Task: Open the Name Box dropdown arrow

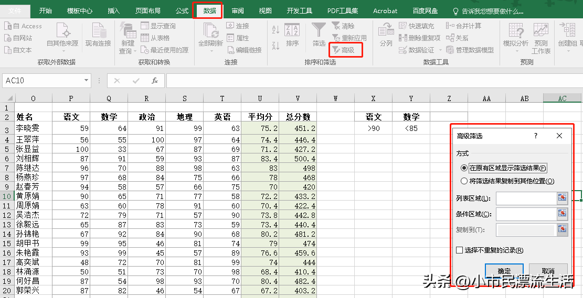Action: pyautogui.click(x=86, y=81)
